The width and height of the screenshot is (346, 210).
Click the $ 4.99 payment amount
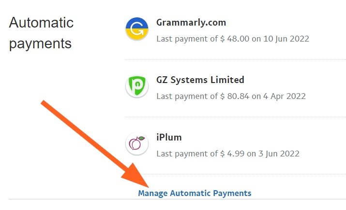coord(232,154)
